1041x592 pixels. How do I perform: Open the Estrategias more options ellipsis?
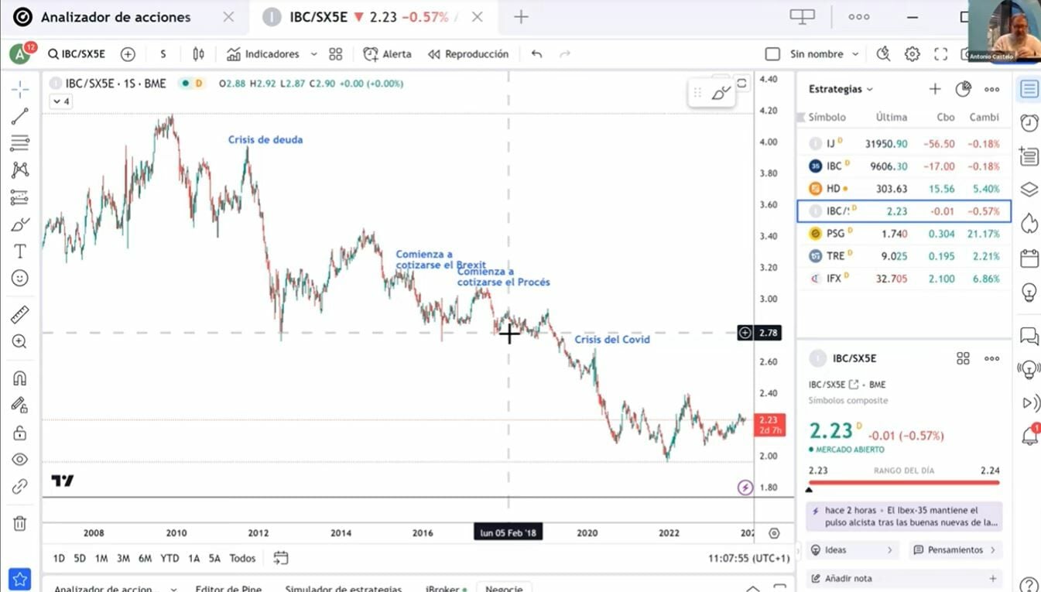991,89
